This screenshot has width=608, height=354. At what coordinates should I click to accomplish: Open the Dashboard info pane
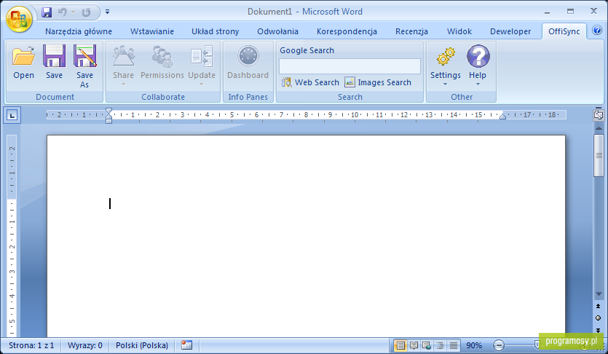click(x=248, y=62)
